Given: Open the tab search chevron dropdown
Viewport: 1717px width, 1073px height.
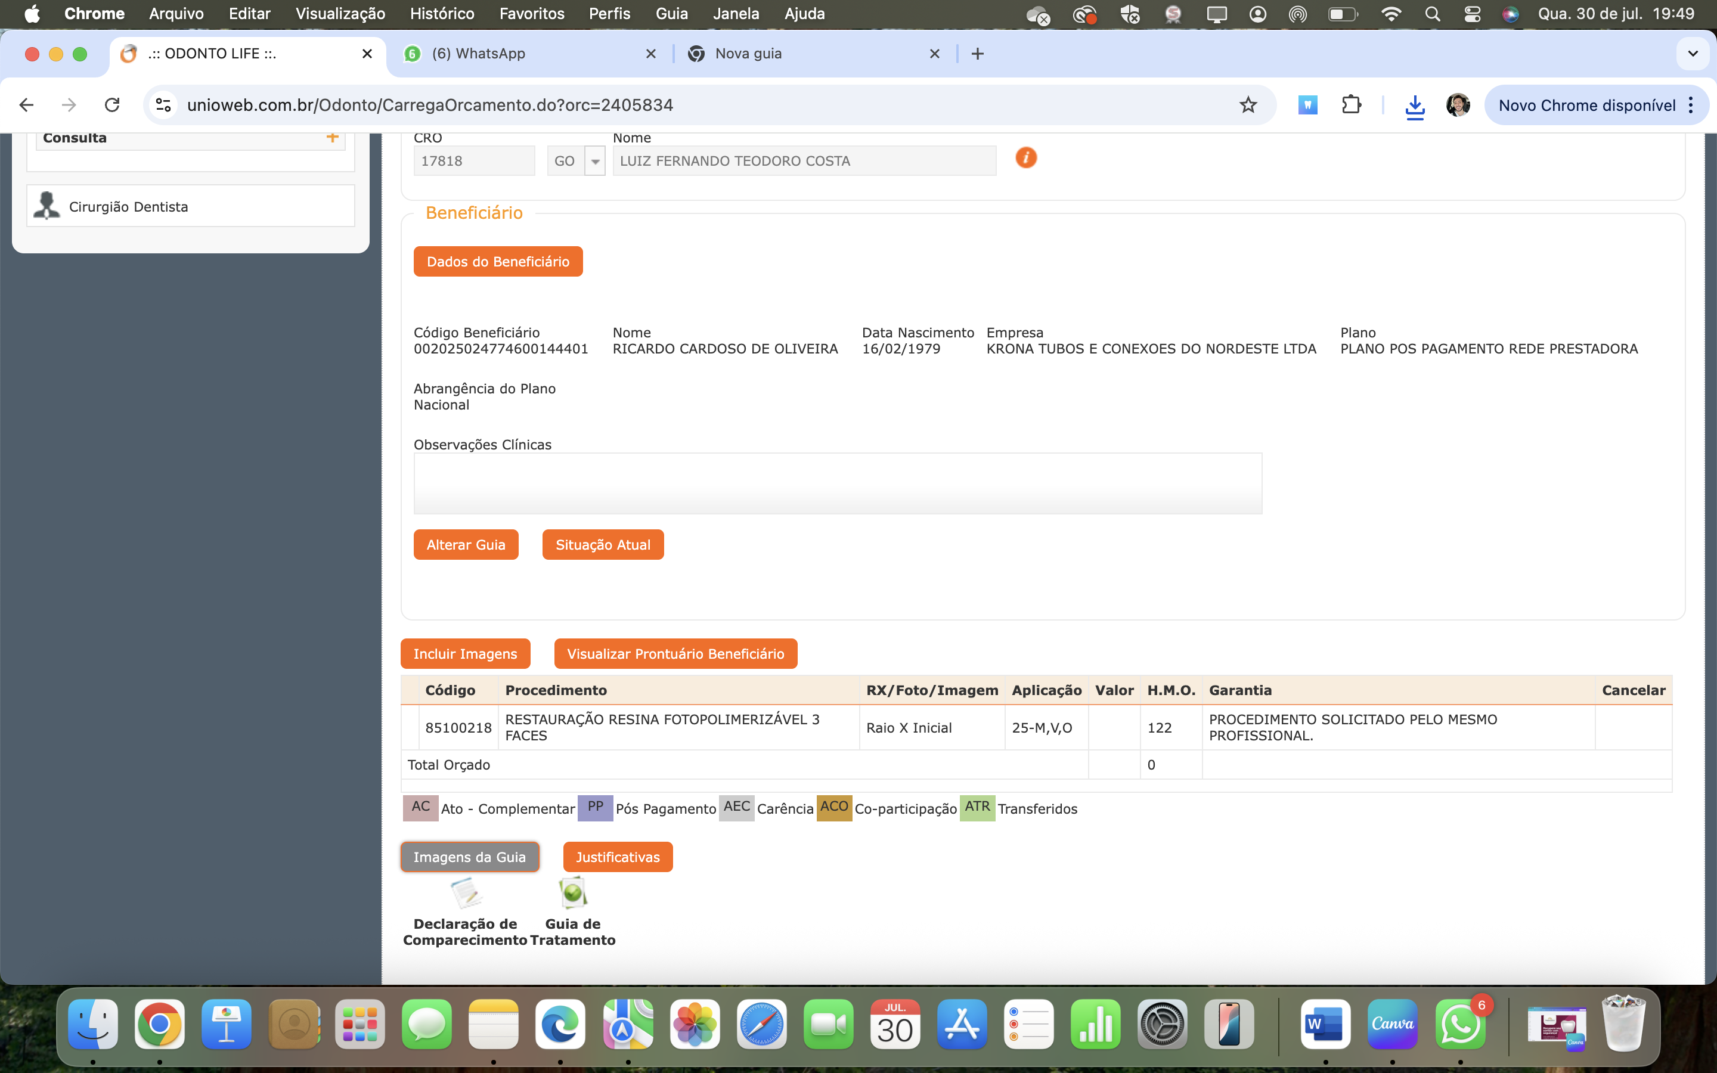Looking at the screenshot, I should [1693, 54].
